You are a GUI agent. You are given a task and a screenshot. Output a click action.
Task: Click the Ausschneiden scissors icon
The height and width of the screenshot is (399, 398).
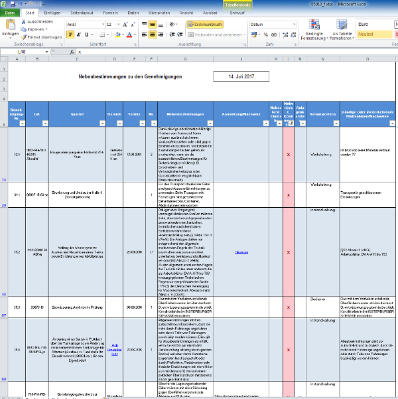tap(24, 21)
